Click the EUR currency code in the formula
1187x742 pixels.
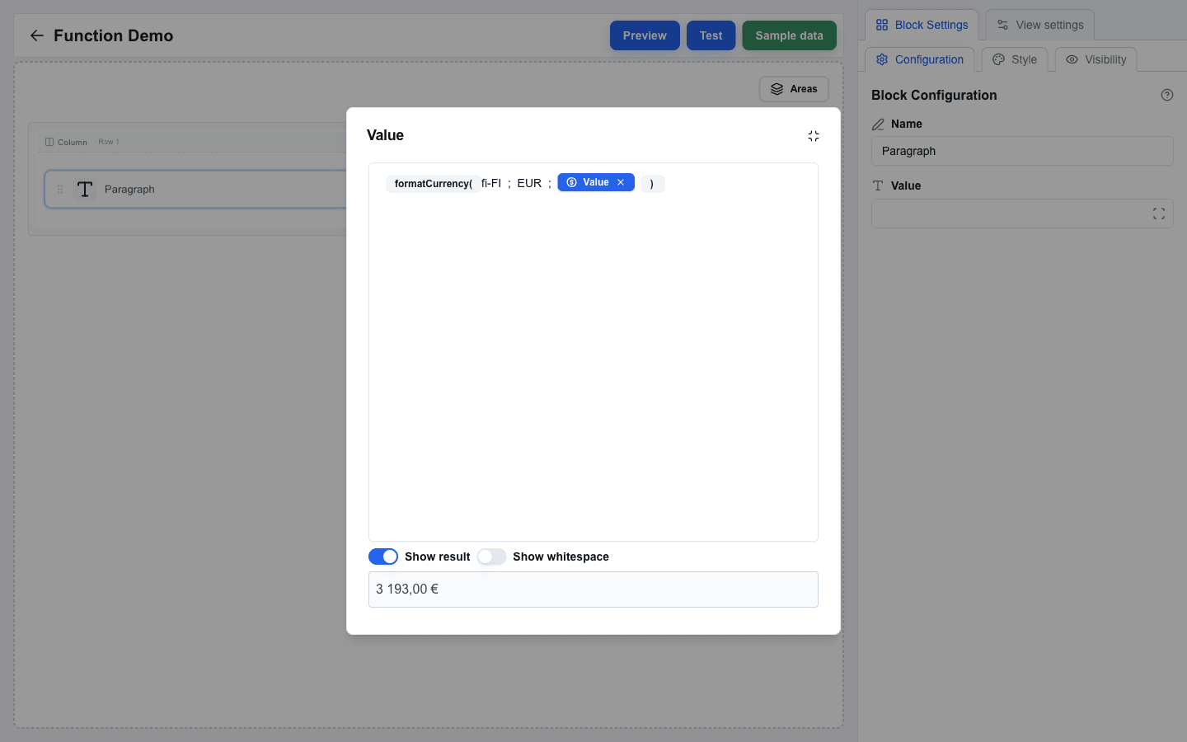[529, 183]
